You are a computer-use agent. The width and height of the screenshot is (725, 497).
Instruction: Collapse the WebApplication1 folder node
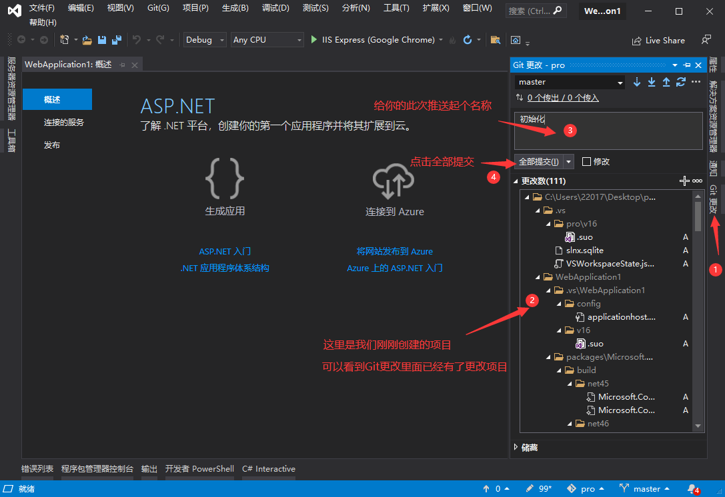[x=538, y=277]
